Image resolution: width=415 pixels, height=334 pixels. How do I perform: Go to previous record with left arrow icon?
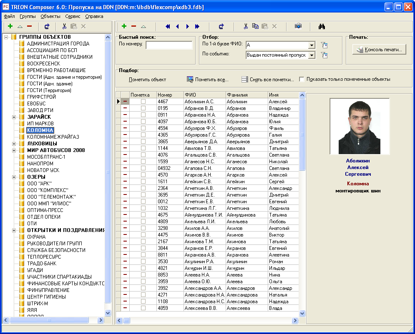(x=178, y=26)
